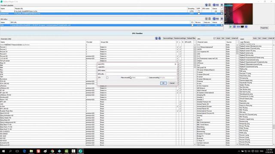
Task: Confirm Add EPG dialog with OK
Action: coord(163,83)
